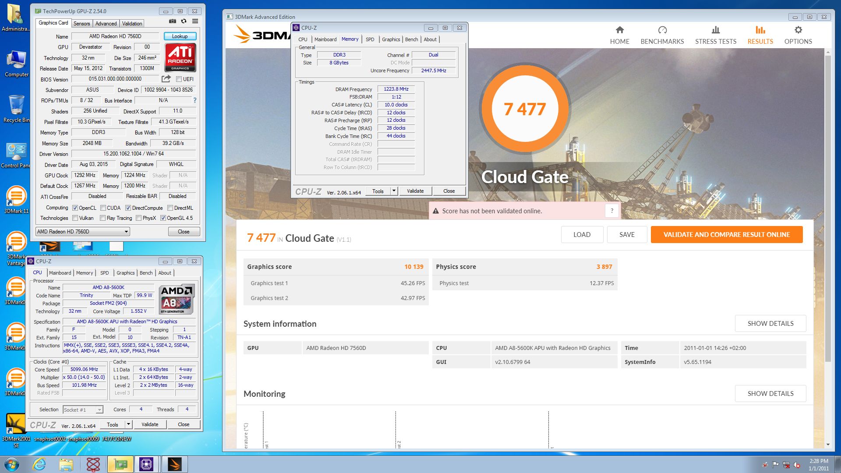
Task: Click the Graphics score value 10 139
Action: [413, 267]
